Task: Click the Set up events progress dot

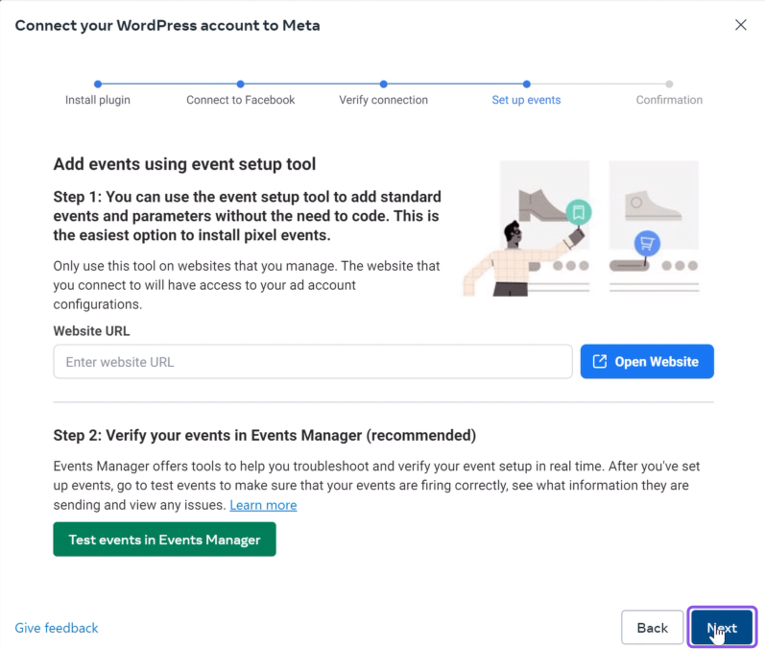Action: click(x=527, y=84)
